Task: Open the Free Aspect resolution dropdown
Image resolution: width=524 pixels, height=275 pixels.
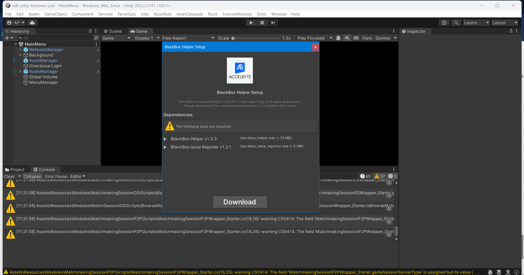Action: click(188, 38)
